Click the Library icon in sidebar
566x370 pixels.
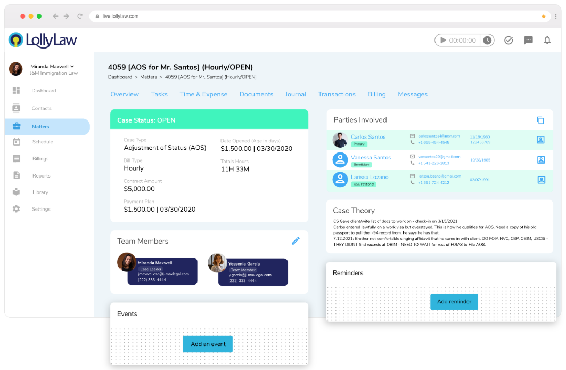tap(17, 192)
